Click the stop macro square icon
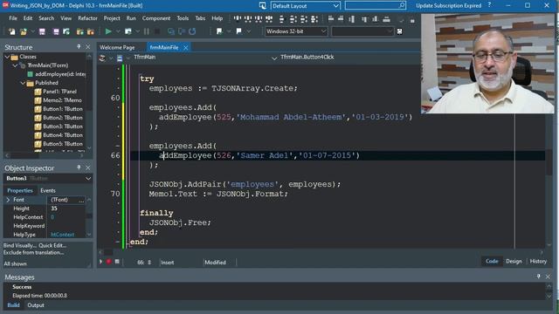 117,262
